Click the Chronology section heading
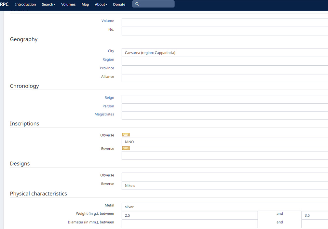Viewport: 328px width, 229px height. (x=24, y=86)
